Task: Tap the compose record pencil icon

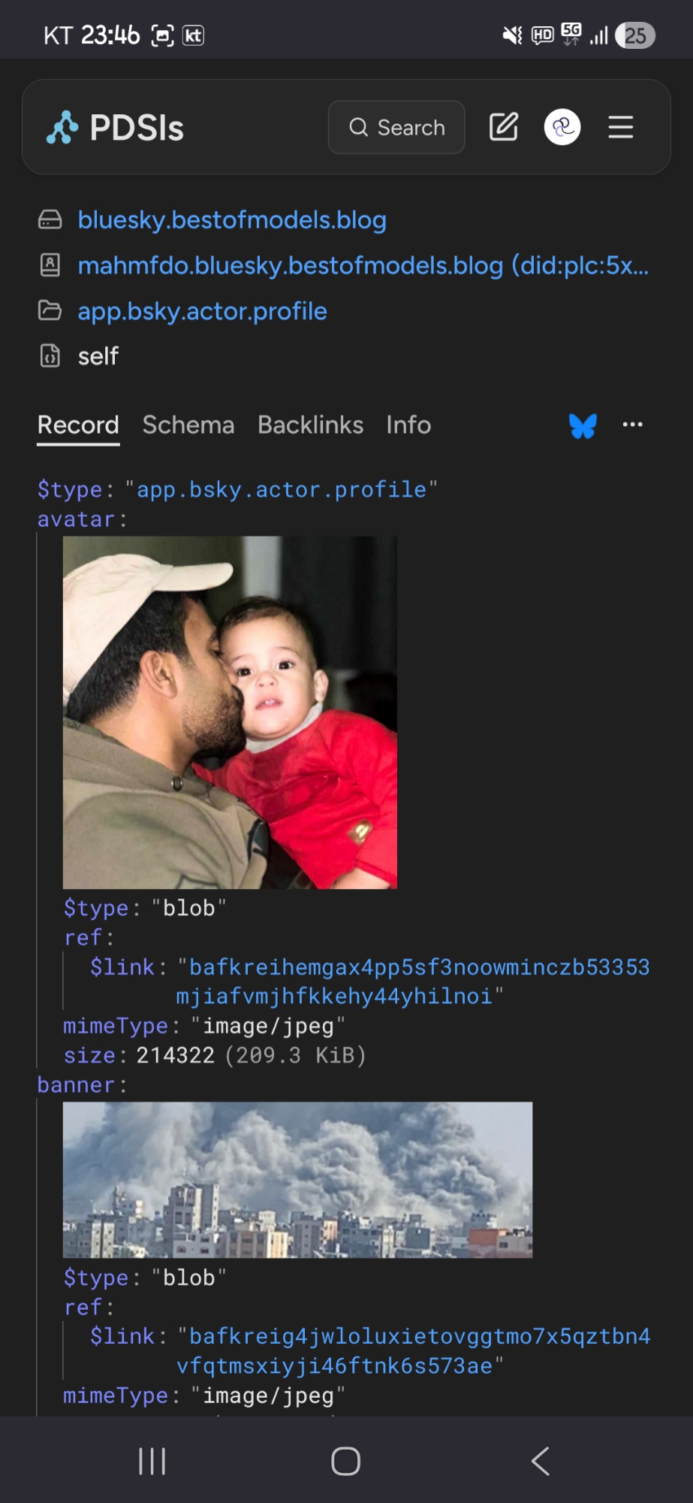Action: tap(504, 127)
